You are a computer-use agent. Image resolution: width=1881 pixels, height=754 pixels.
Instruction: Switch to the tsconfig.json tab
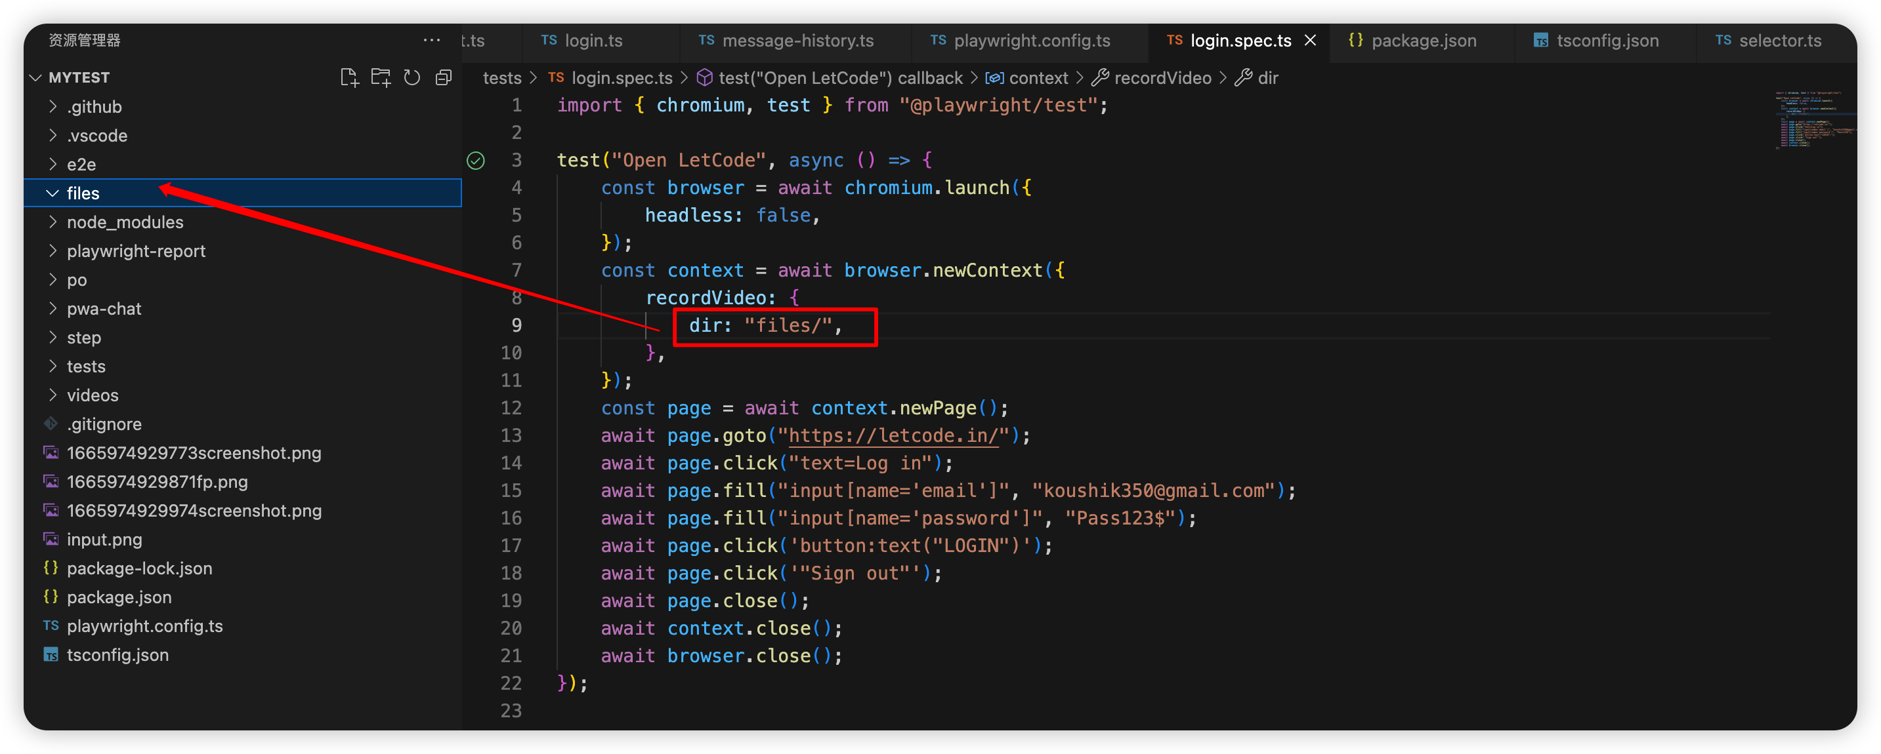click(1607, 41)
